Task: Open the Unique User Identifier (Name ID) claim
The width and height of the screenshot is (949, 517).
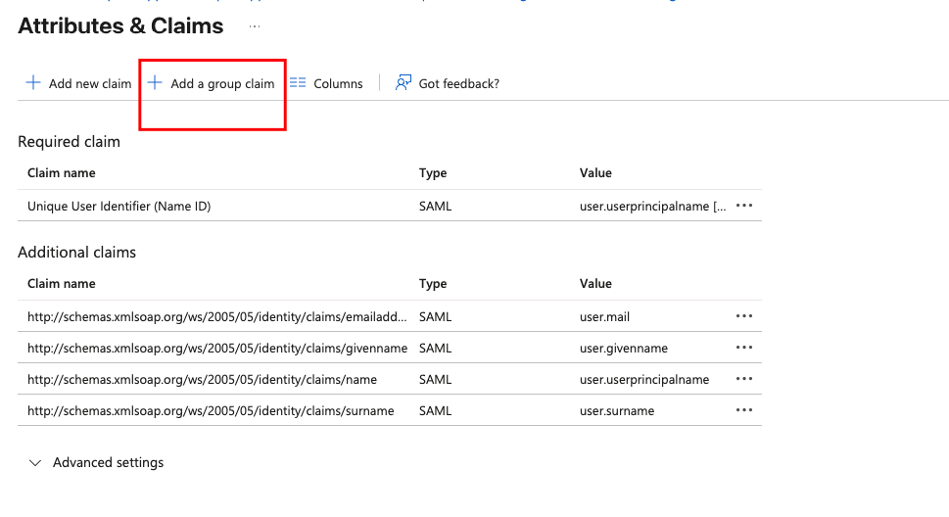Action: 119,207
